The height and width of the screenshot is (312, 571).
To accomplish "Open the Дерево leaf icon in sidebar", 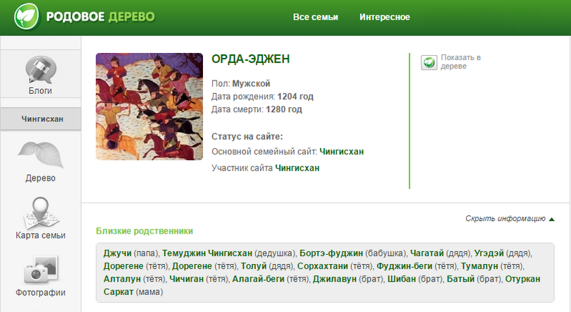I will pyautogui.click(x=40, y=155).
